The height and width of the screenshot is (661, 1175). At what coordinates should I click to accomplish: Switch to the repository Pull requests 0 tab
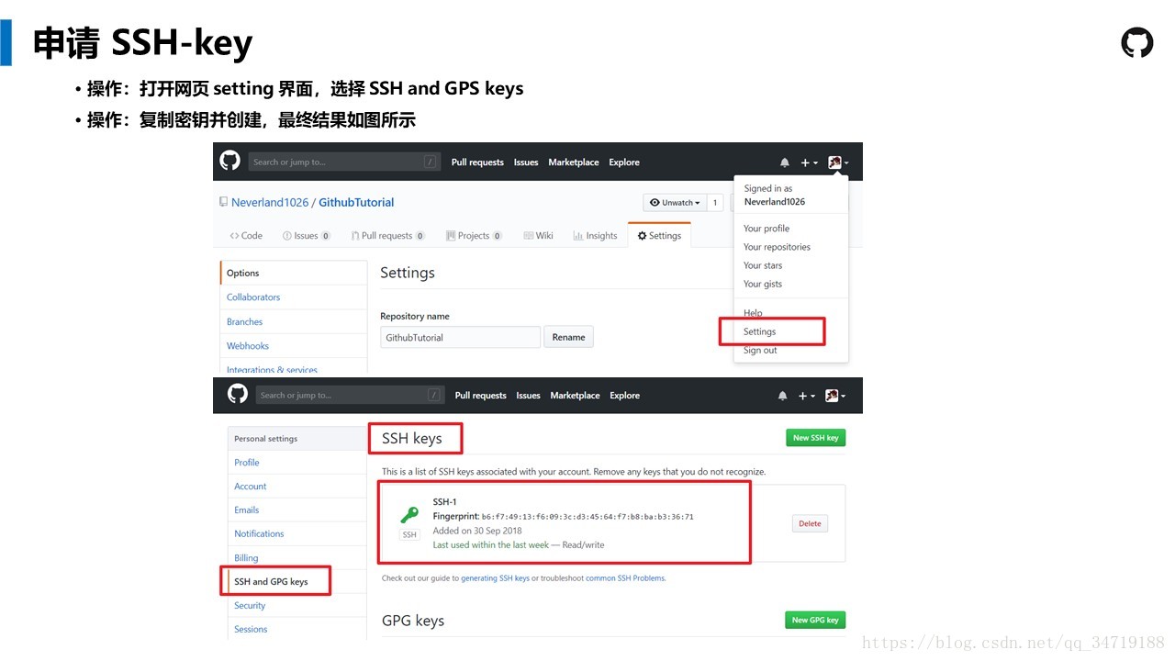click(x=387, y=236)
